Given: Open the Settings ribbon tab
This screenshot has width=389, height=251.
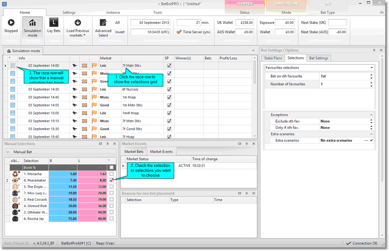Looking at the screenshot, I should click(69, 12).
